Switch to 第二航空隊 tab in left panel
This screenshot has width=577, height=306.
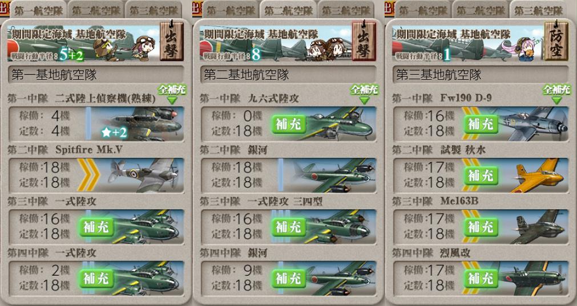pyautogui.click(x=96, y=10)
